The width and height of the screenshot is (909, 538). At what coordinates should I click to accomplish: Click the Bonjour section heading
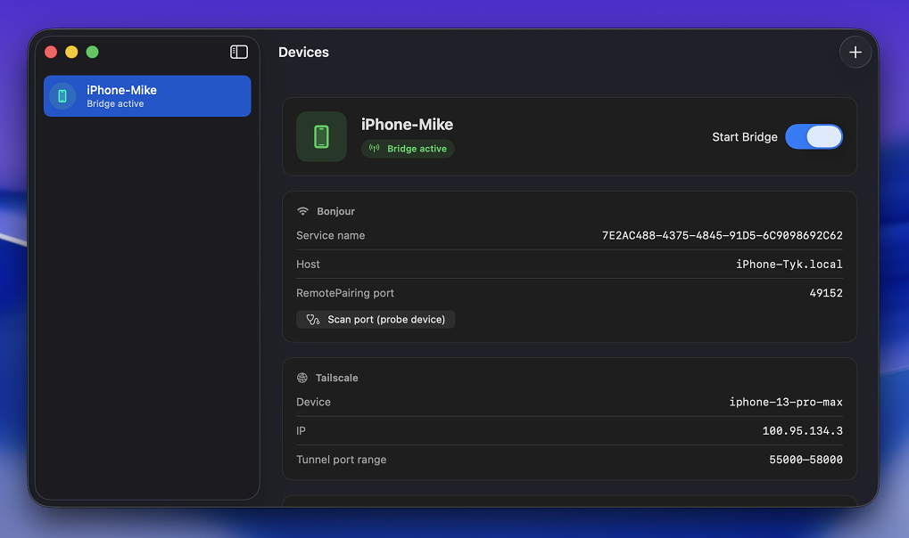pyautogui.click(x=335, y=211)
